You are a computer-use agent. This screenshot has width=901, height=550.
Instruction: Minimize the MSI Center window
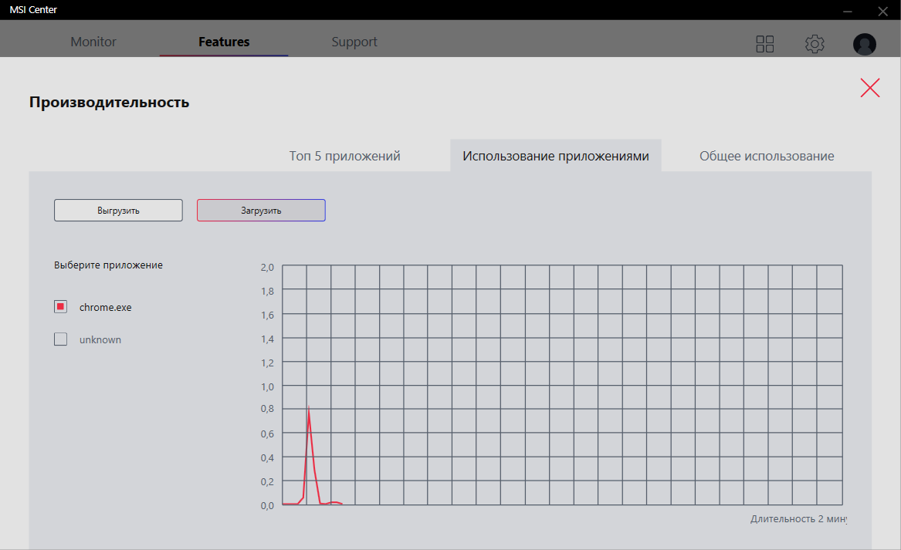click(848, 11)
